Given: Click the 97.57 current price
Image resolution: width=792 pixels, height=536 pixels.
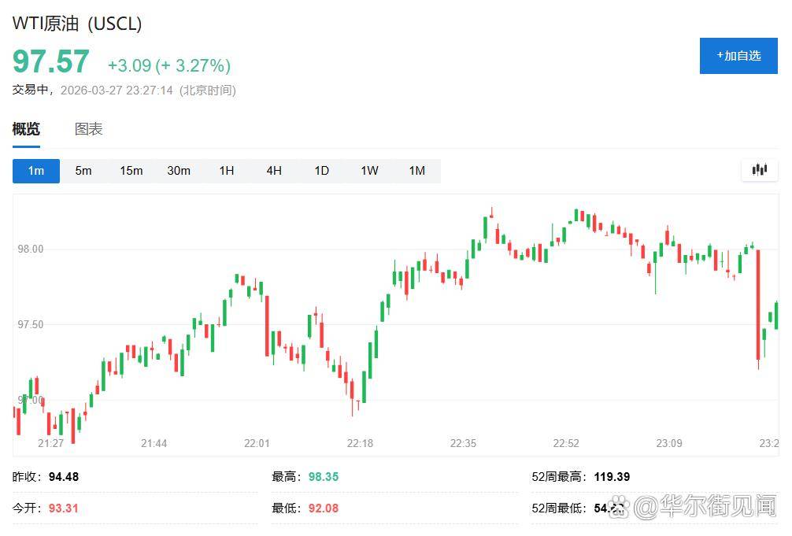Looking at the screenshot, I should (51, 62).
